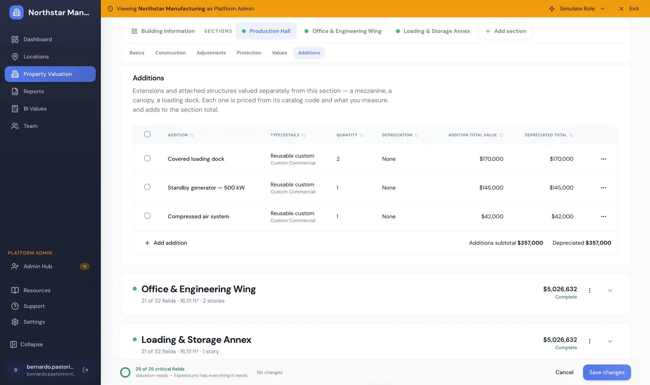Image resolution: width=650 pixels, height=385 pixels.
Task: Open the Team people icon
Action: click(15, 126)
